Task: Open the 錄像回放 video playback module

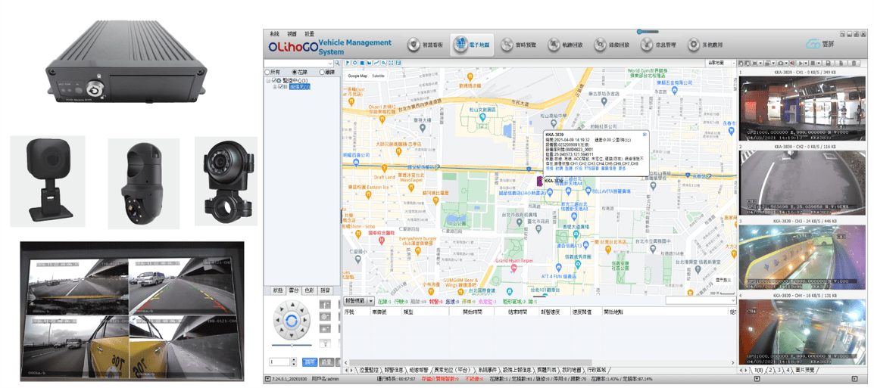Action: pyautogui.click(x=612, y=45)
